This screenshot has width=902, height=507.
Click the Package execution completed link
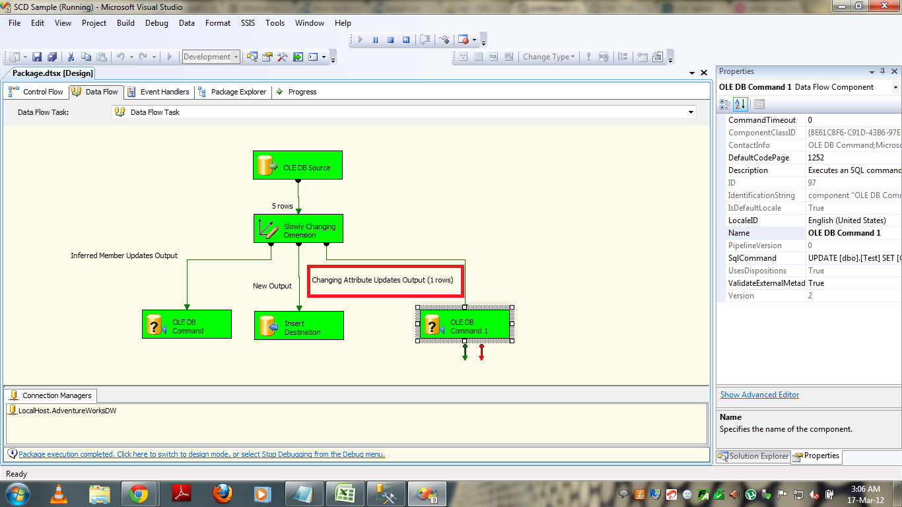click(x=201, y=454)
